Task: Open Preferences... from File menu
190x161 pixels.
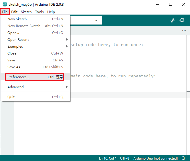Action: coord(35,77)
